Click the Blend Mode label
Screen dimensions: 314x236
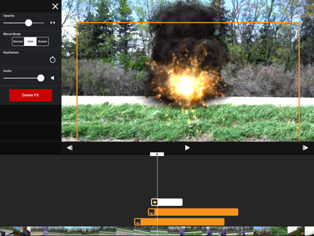(x=12, y=34)
